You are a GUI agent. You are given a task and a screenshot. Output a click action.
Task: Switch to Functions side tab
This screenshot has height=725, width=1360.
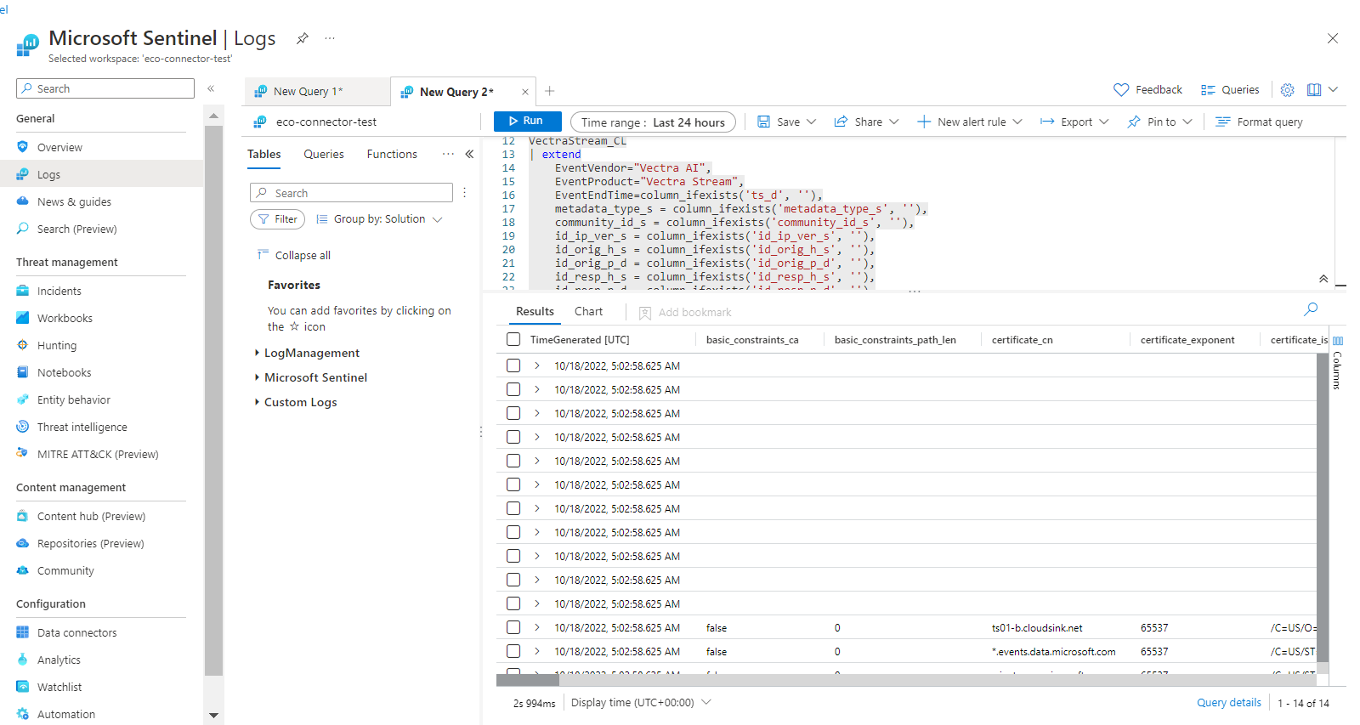pyautogui.click(x=392, y=154)
